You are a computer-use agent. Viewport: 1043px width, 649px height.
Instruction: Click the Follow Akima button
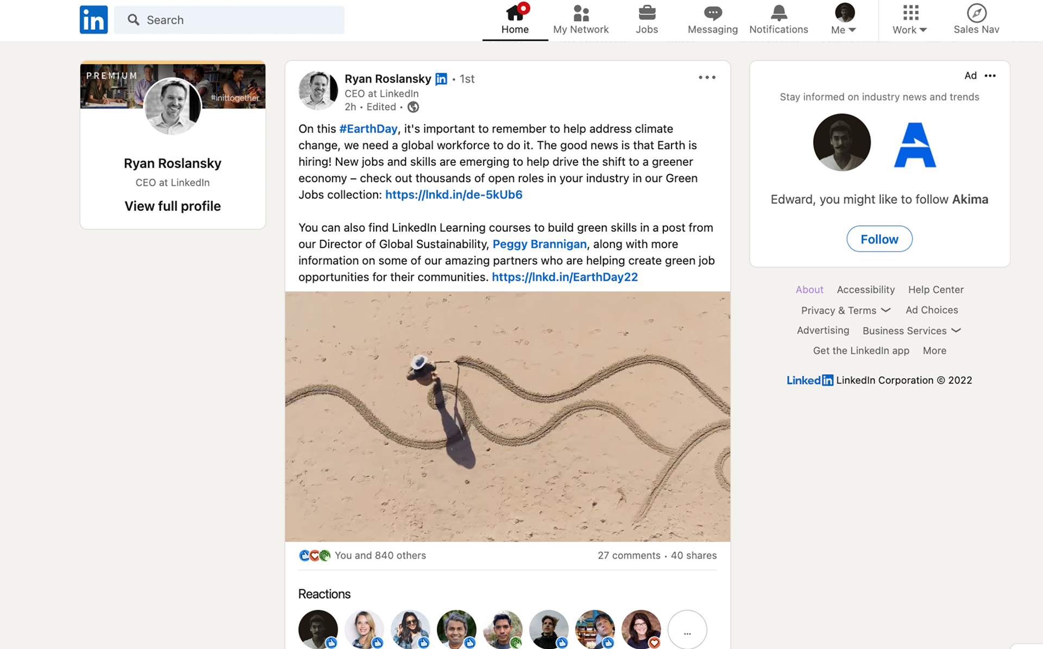click(879, 239)
